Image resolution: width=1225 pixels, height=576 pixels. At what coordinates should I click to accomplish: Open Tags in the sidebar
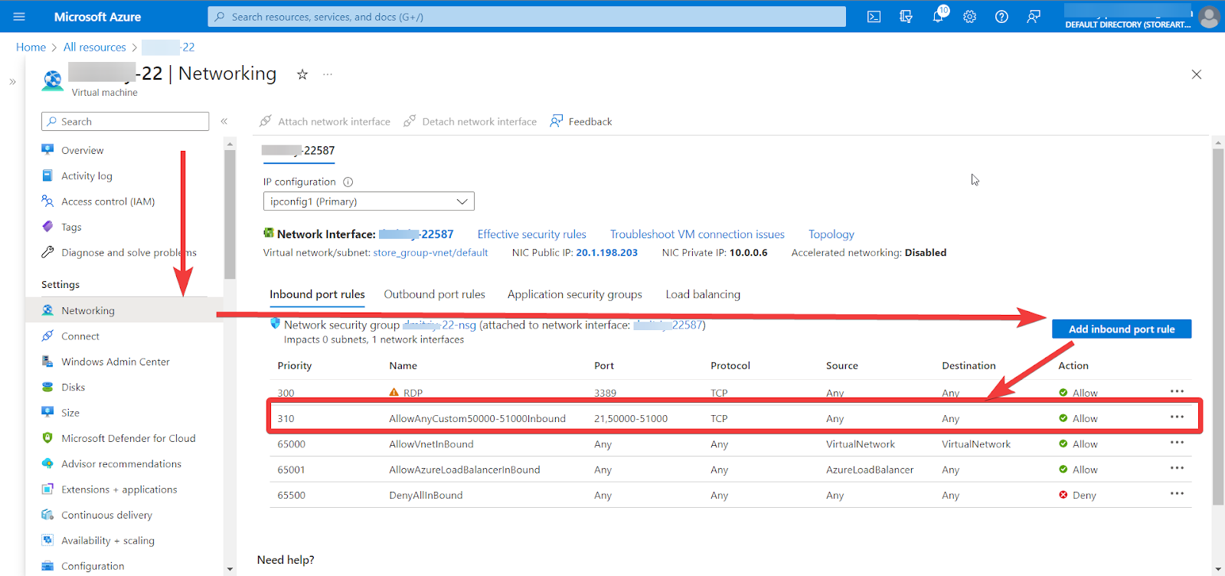click(x=71, y=227)
